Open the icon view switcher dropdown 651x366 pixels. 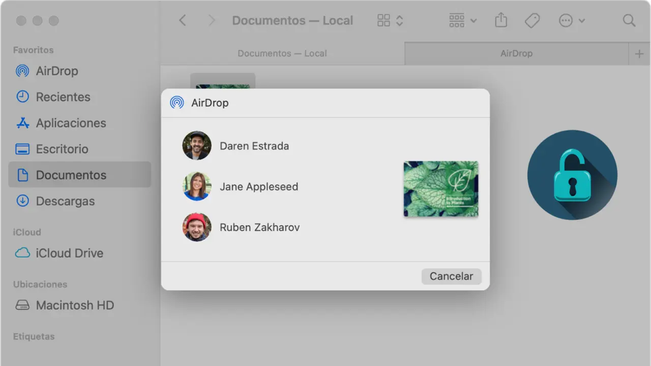point(390,20)
